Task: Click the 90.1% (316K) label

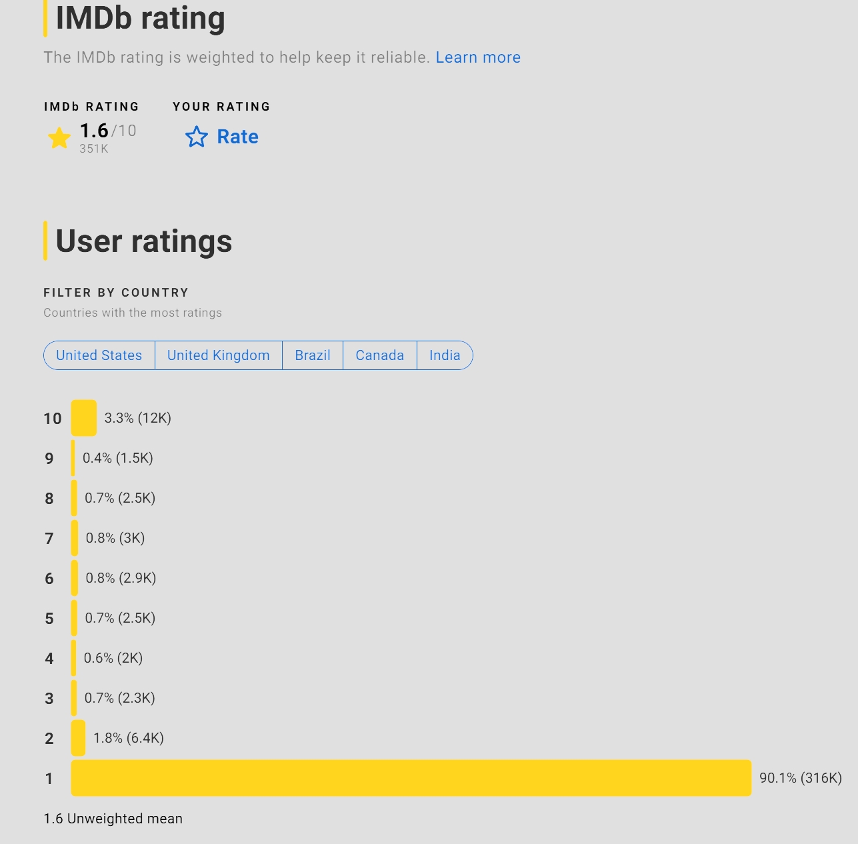Action: coord(801,778)
